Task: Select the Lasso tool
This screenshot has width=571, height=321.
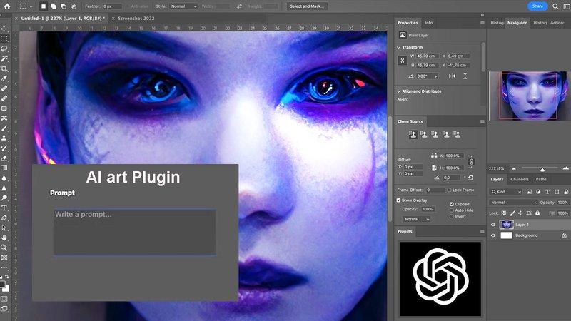Action: [4, 49]
